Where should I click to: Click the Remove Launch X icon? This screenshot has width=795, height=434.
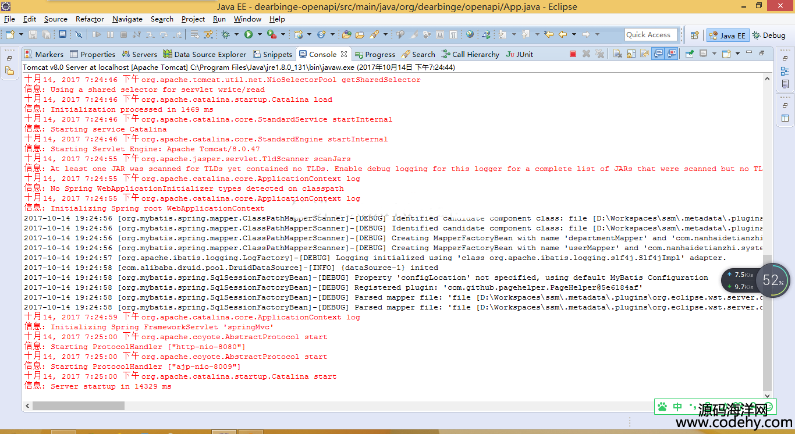[x=586, y=54]
